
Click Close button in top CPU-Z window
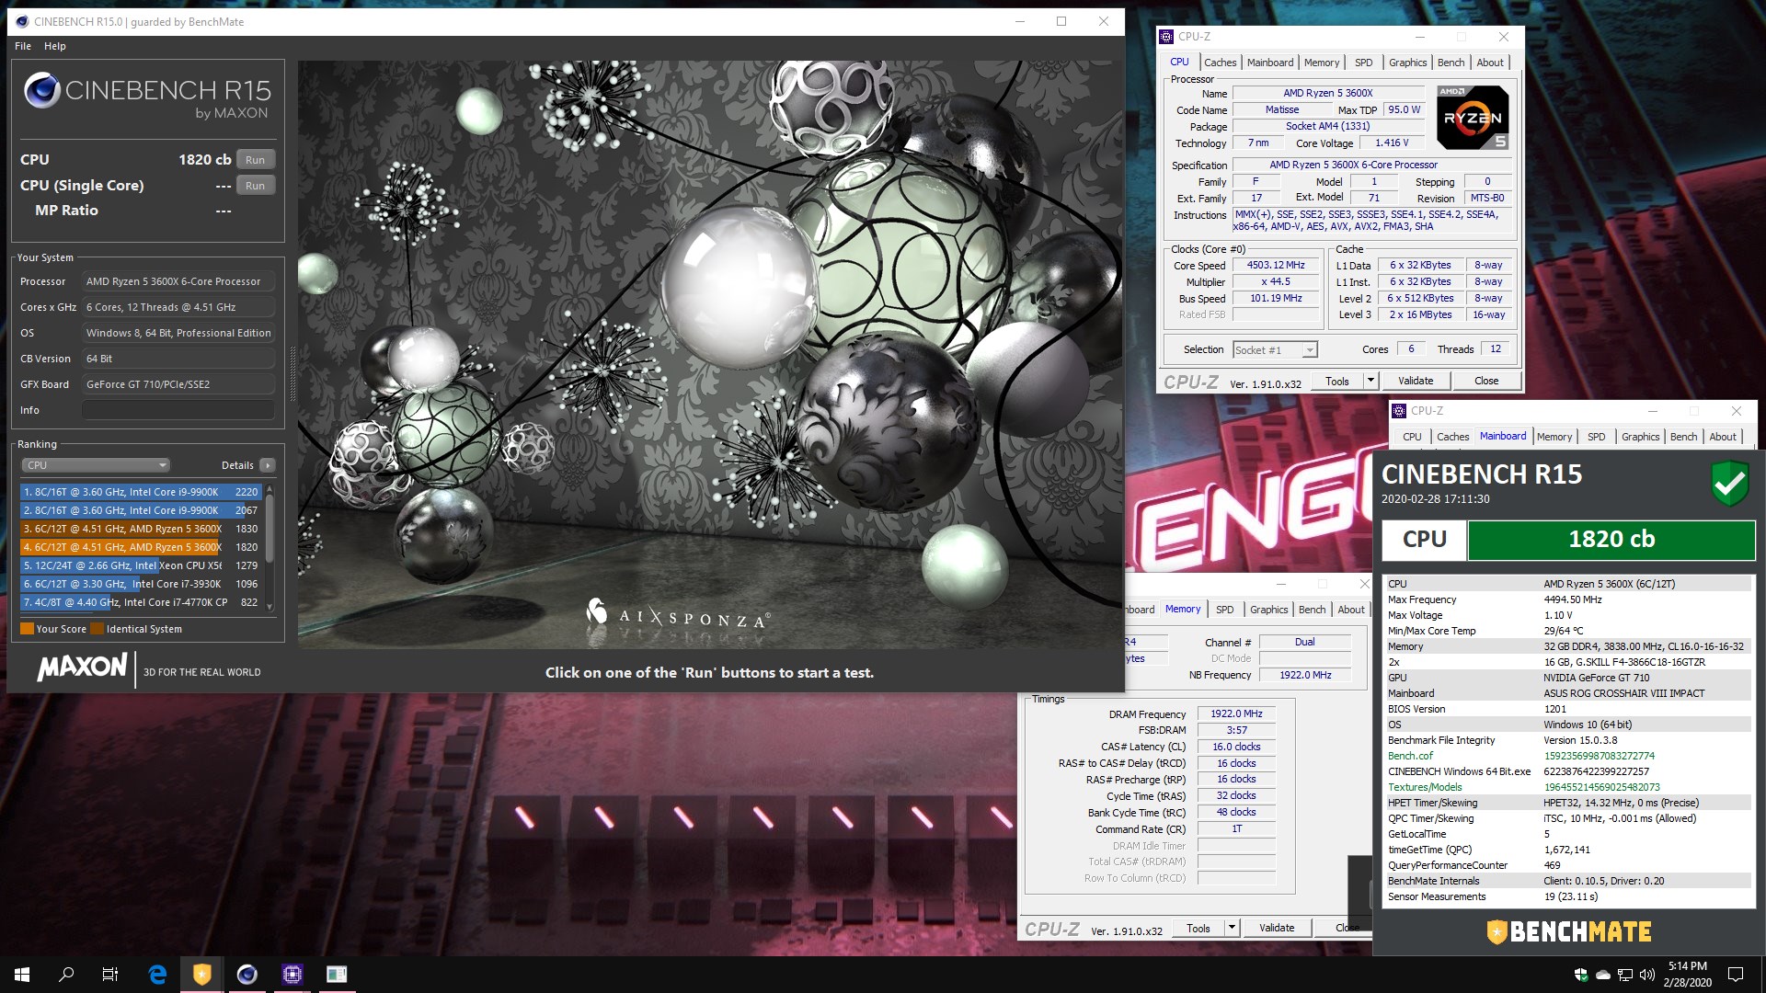coord(1485,381)
